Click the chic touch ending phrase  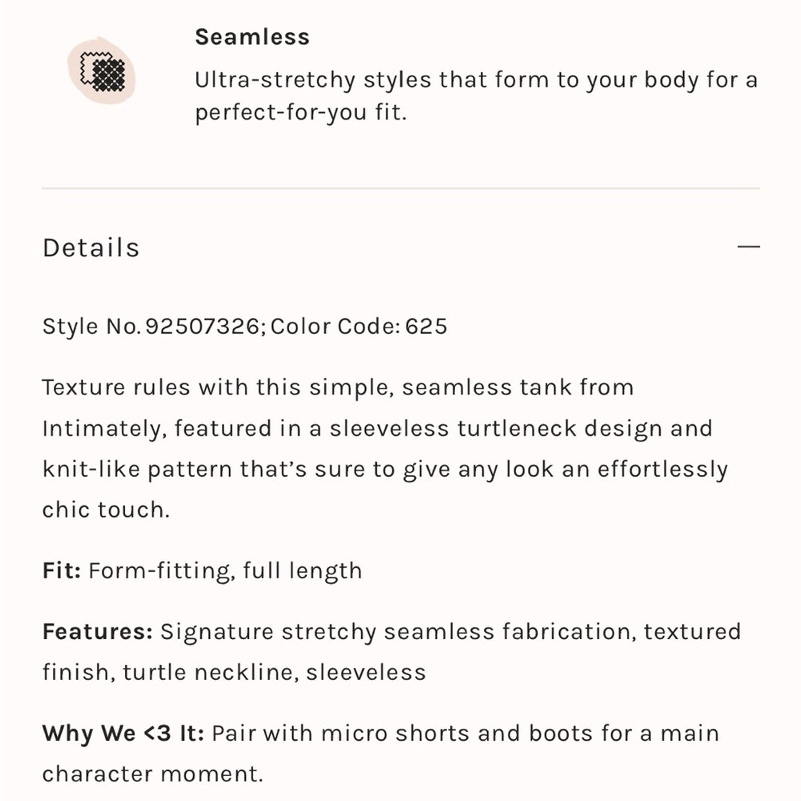pyautogui.click(x=106, y=510)
